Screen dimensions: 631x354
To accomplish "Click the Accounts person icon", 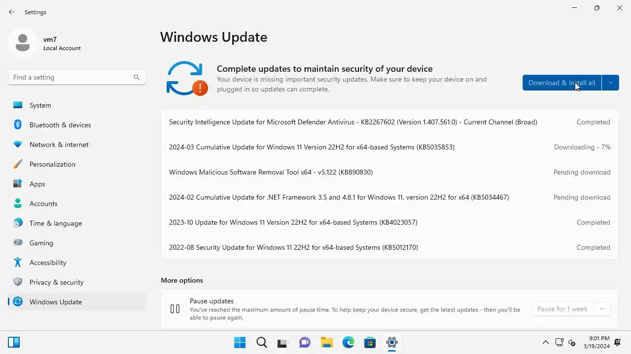I will click(x=18, y=204).
